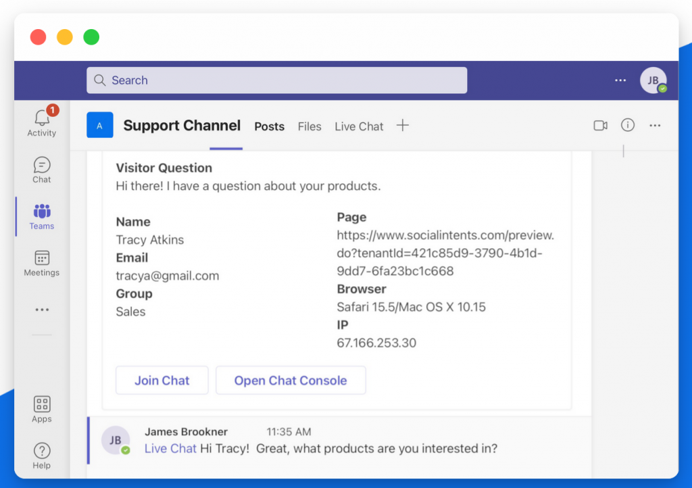Image resolution: width=692 pixels, height=488 pixels.
Task: Select the Teams sidebar icon
Action: 42,212
